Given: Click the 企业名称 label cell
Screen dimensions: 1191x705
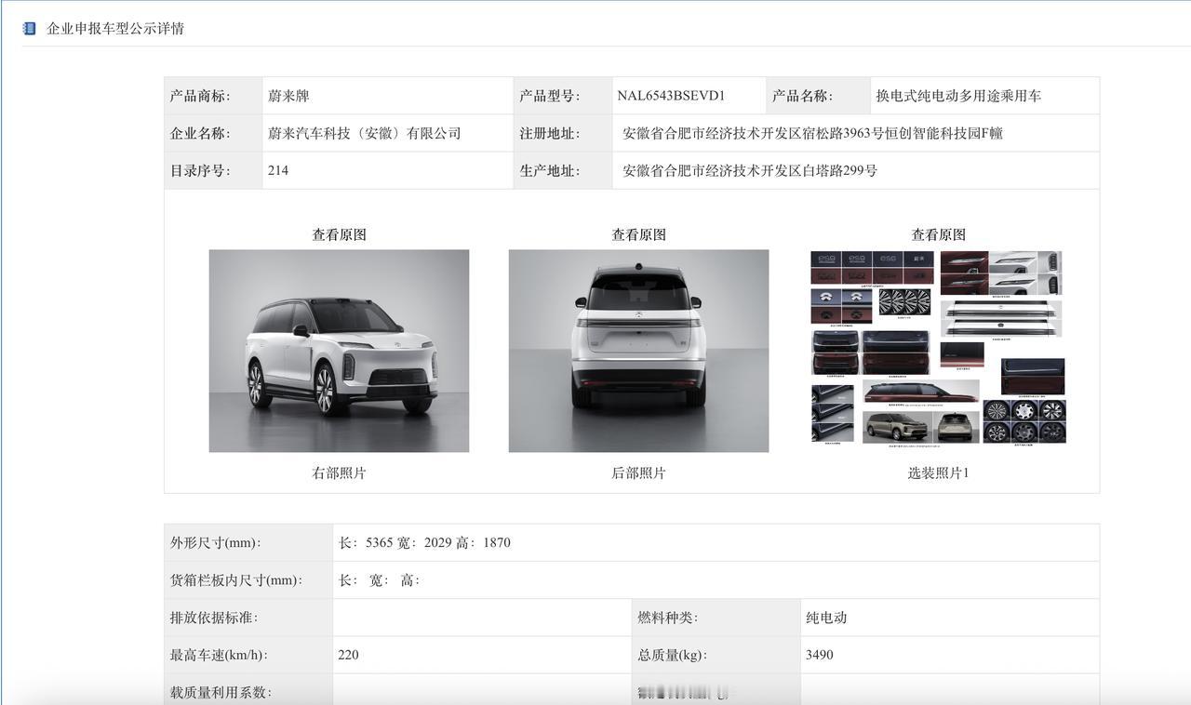Looking at the screenshot, I should click(213, 133).
